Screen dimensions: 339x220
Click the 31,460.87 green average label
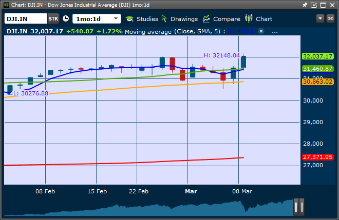(x=317, y=69)
